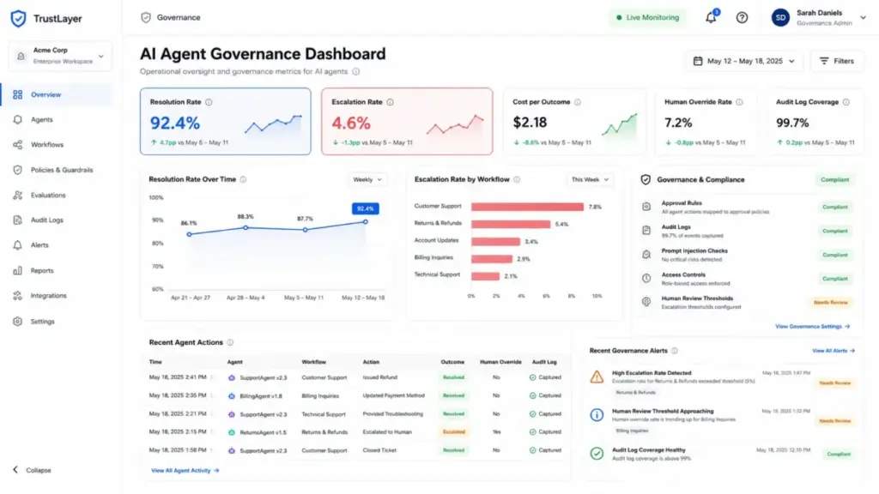Click info icon next to Escalation Rate card
This screenshot has width=879, height=494.
[x=391, y=102]
